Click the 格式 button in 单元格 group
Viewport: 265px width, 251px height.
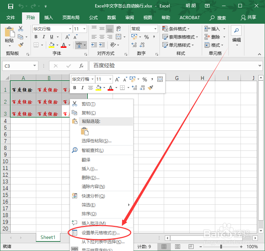tap(214, 45)
